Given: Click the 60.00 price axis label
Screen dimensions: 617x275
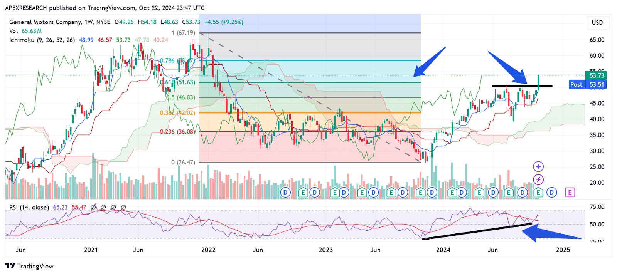Looking at the screenshot, I should 597,55.
